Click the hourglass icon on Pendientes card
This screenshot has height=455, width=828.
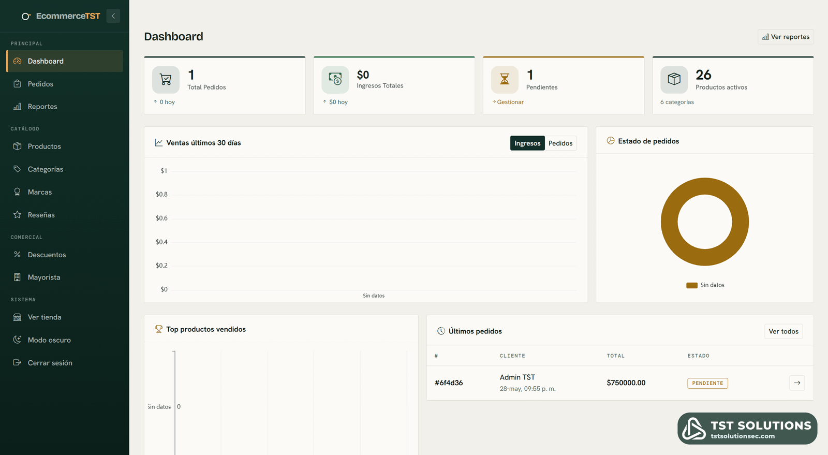[505, 79]
